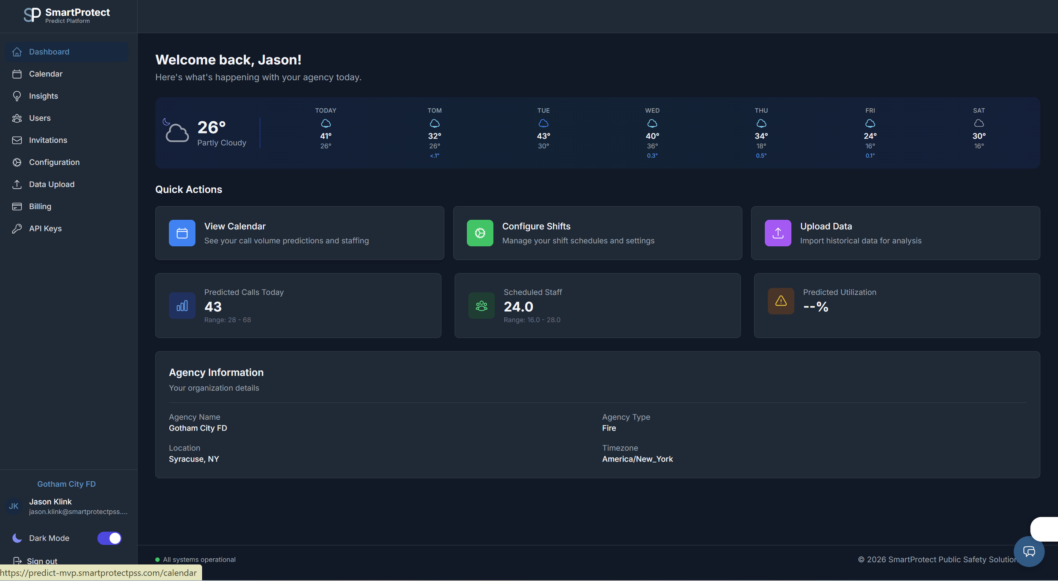Click the Predicted Calls bar chart icon
The image size is (1058, 581).
point(182,306)
